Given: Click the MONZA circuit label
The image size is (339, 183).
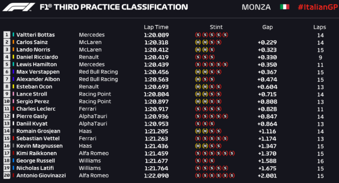Looking at the screenshot, I should point(257,7).
